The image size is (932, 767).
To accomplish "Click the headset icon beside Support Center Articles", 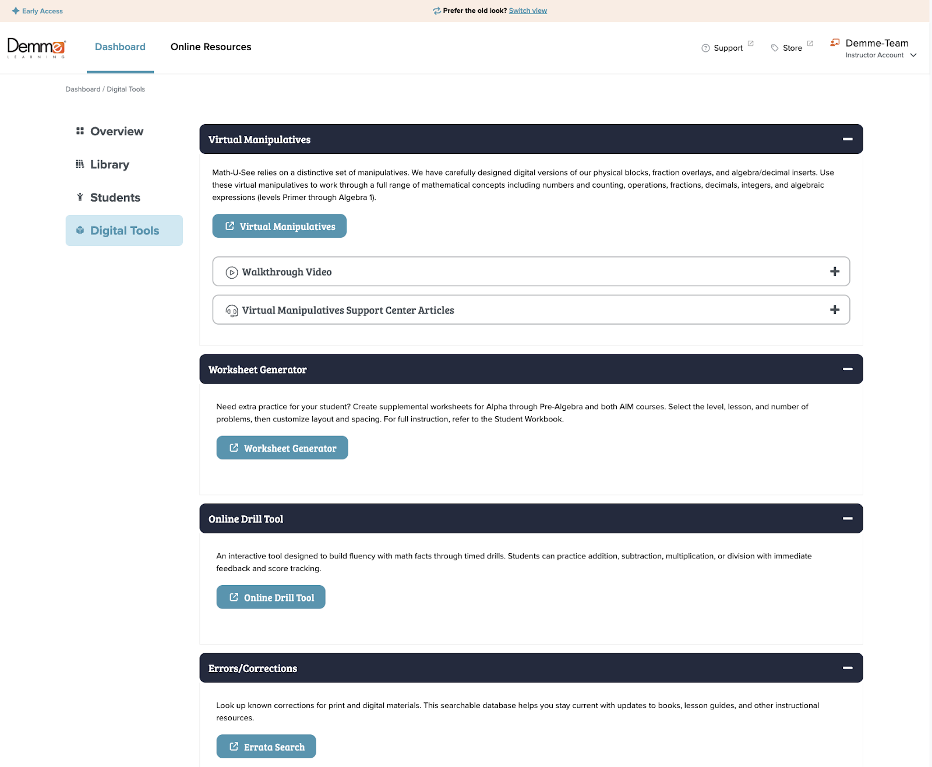I will 232,311.
